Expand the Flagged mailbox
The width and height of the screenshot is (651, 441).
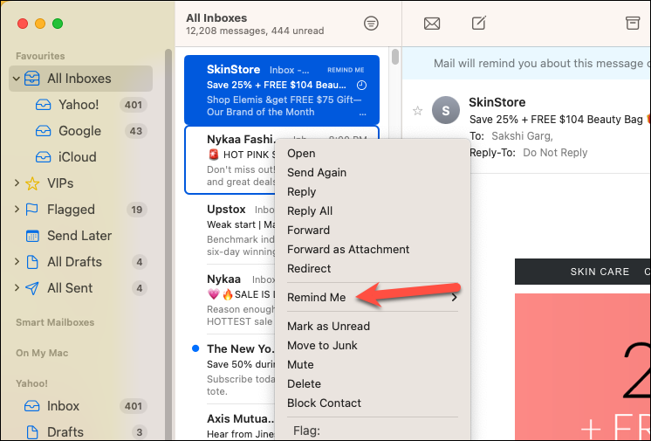click(x=17, y=209)
